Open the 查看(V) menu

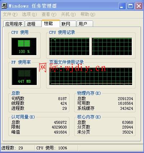point(49,14)
